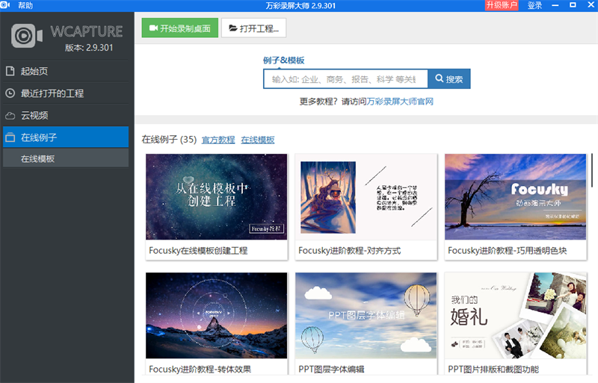This screenshot has height=383, width=598.
Task: Select 在线例子 in sidebar
Action: [66, 137]
